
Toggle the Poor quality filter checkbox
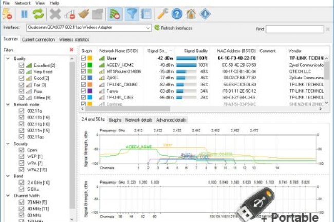pyautogui.click(x=22, y=91)
